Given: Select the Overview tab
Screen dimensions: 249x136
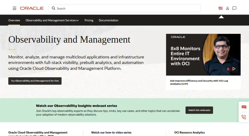Looking at the screenshot, I should (x=14, y=20).
